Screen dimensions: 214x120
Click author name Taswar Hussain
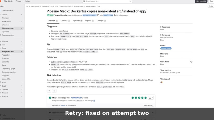pyautogui.click(x=61, y=15)
